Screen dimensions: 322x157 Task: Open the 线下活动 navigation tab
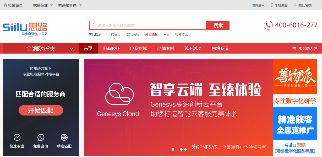pos(193,48)
